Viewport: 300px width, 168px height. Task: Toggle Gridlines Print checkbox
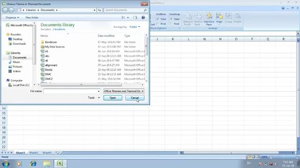[x=157, y=24]
